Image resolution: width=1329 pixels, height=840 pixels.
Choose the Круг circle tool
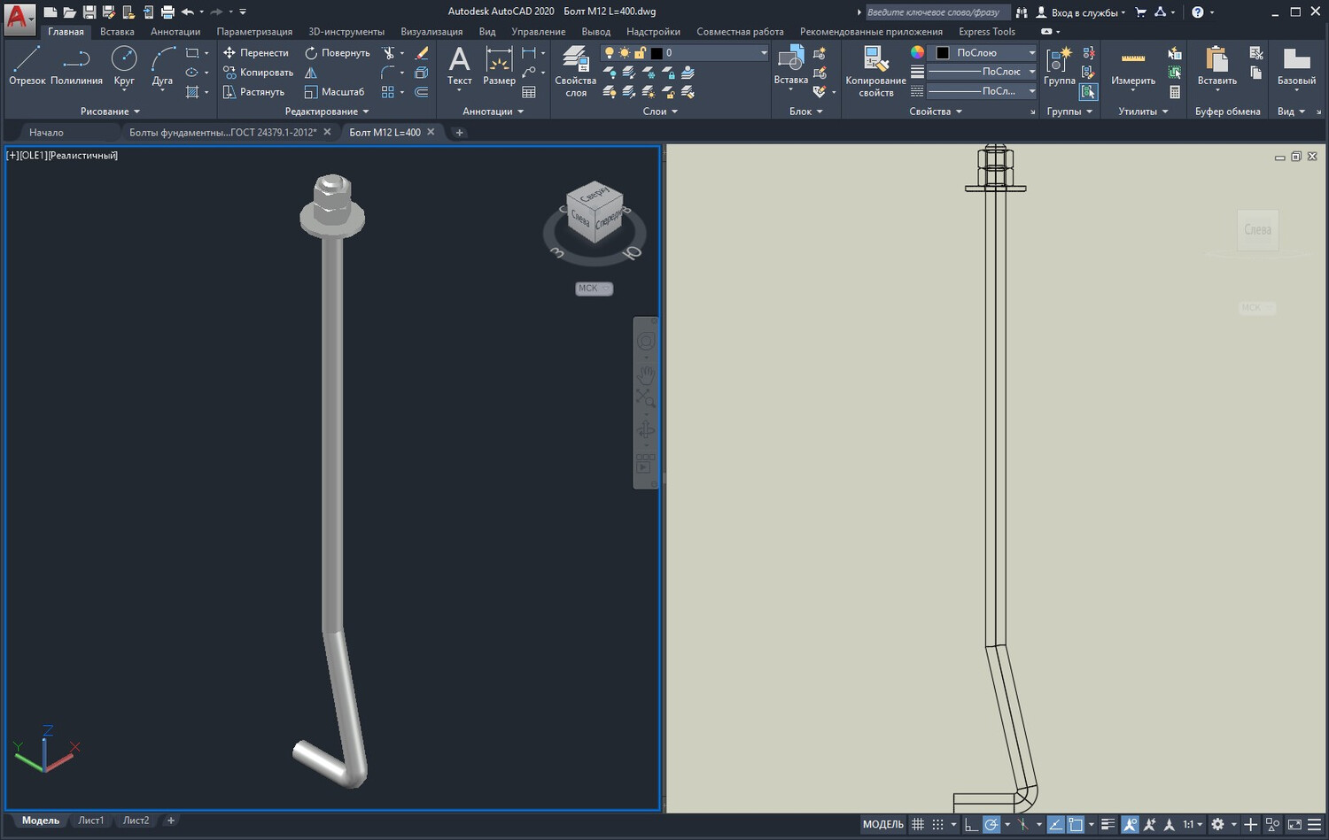tap(124, 66)
